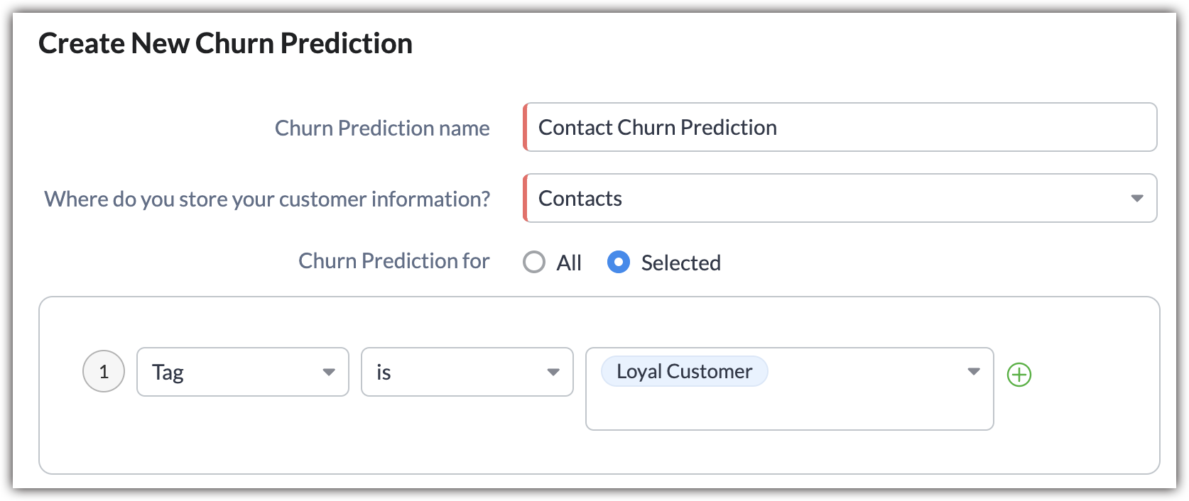Click the "Selected" option label text
Viewport: 1189px width, 501px height.
(680, 263)
